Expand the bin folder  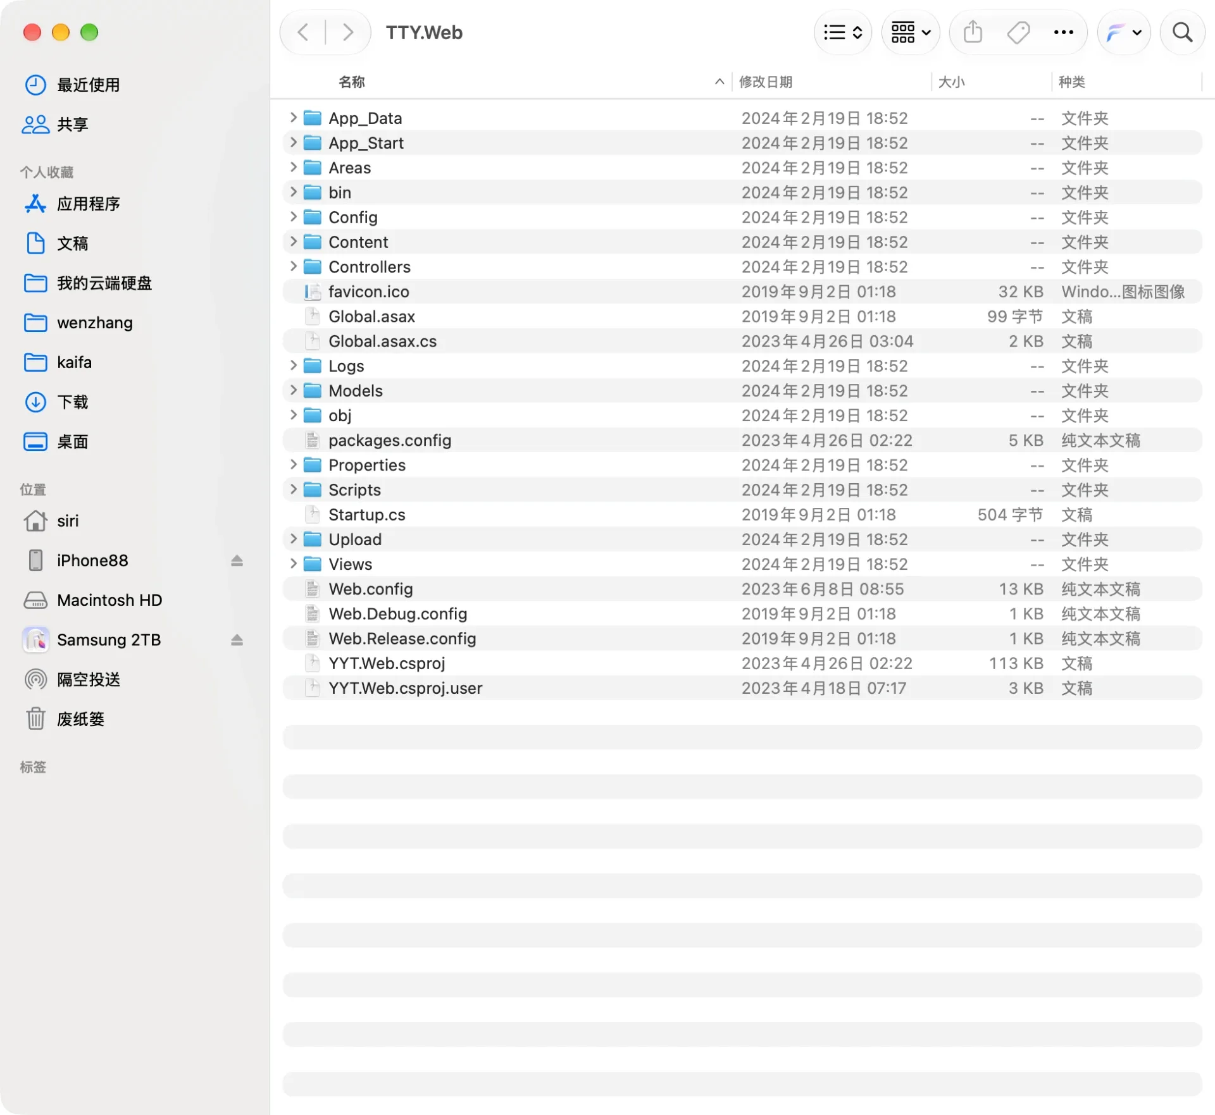pyautogui.click(x=293, y=192)
